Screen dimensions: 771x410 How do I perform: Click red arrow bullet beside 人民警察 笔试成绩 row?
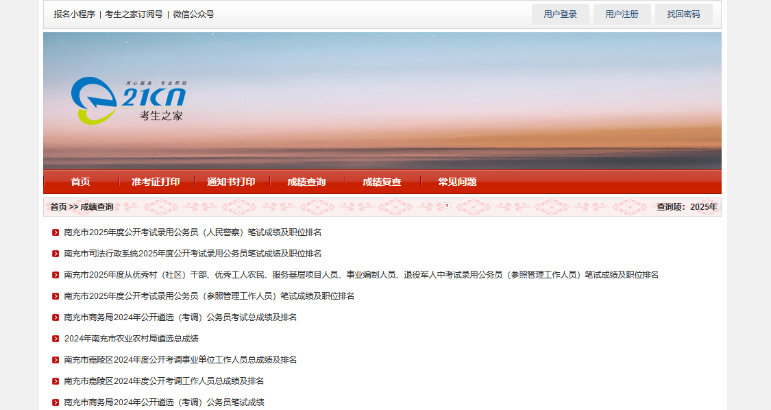coord(56,232)
